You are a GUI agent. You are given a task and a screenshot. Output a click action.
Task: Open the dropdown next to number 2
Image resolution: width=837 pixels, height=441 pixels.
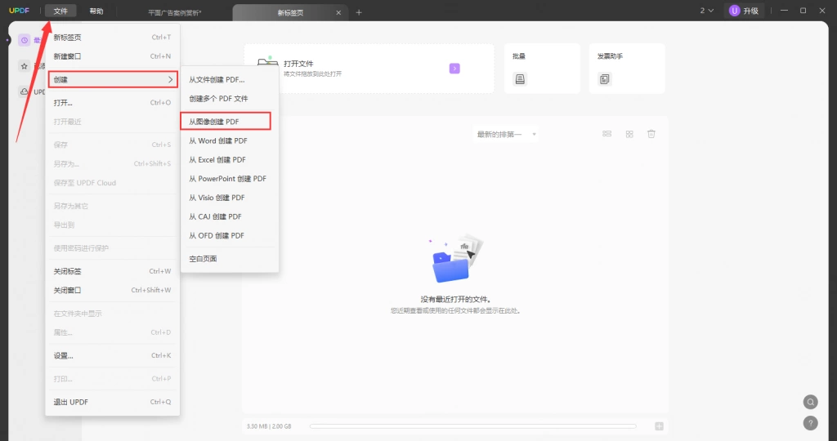tap(707, 11)
